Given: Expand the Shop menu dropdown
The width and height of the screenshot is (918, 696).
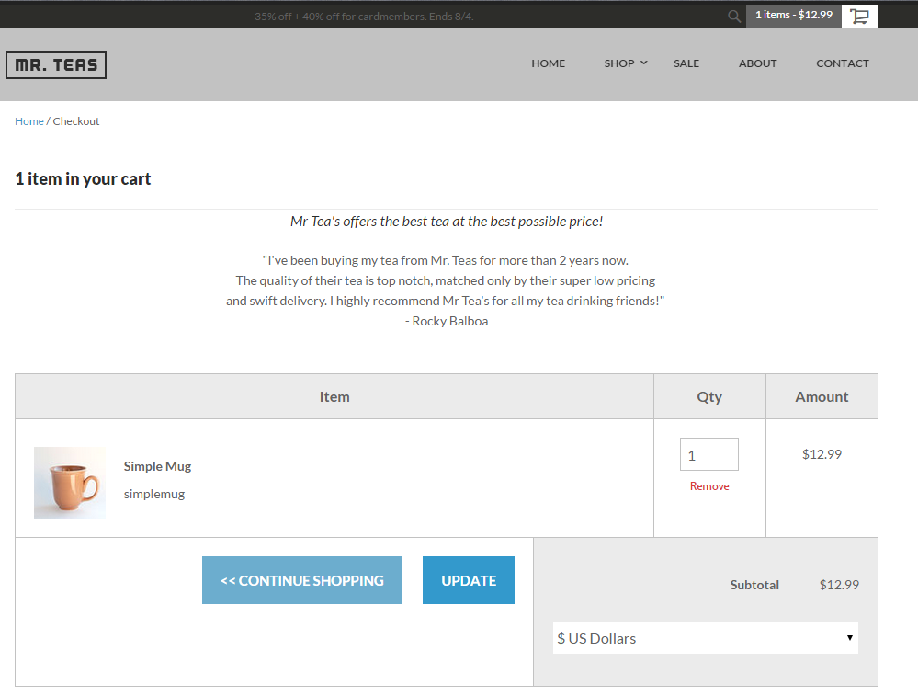Looking at the screenshot, I should click(625, 63).
